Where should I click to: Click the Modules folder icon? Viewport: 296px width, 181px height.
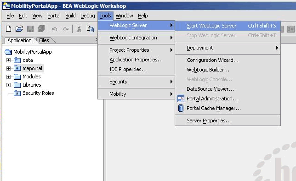pos(17,77)
